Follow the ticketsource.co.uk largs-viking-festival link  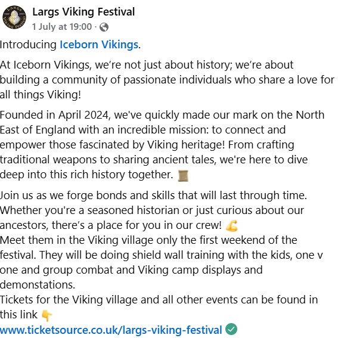[111, 330]
